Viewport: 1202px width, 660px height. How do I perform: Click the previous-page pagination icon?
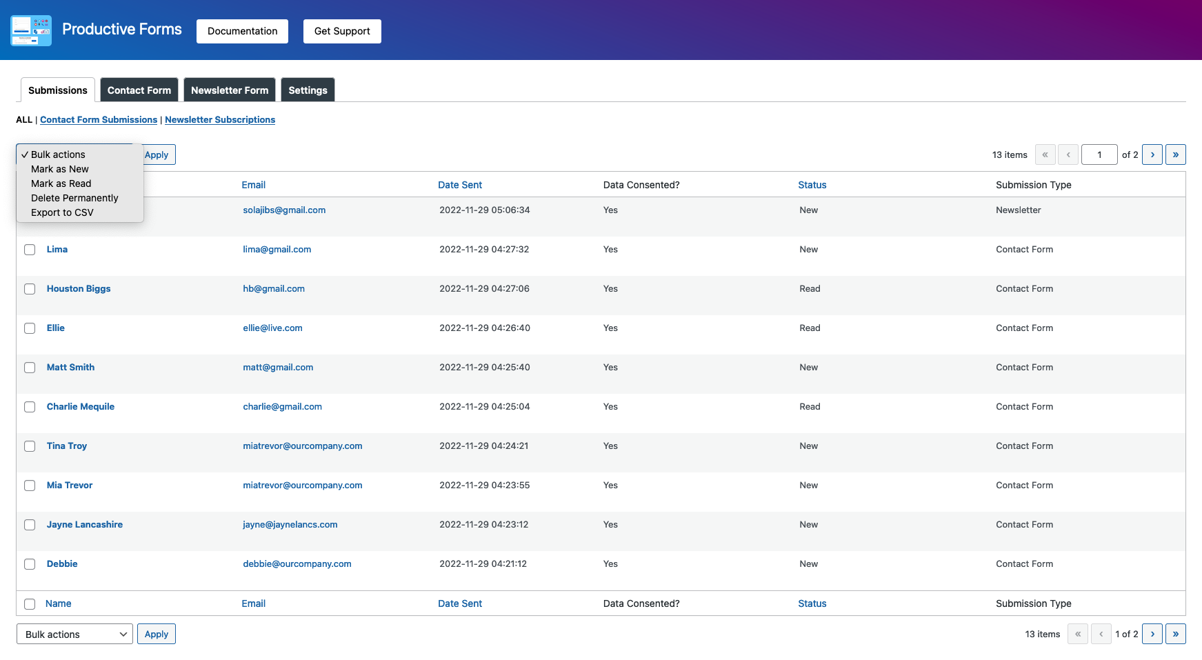(x=1068, y=154)
